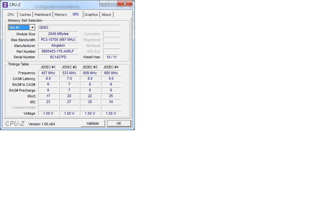Image resolution: width=326 pixels, height=204 pixels.
Task: Select serial number 6C1427FD
Action: click(58, 57)
